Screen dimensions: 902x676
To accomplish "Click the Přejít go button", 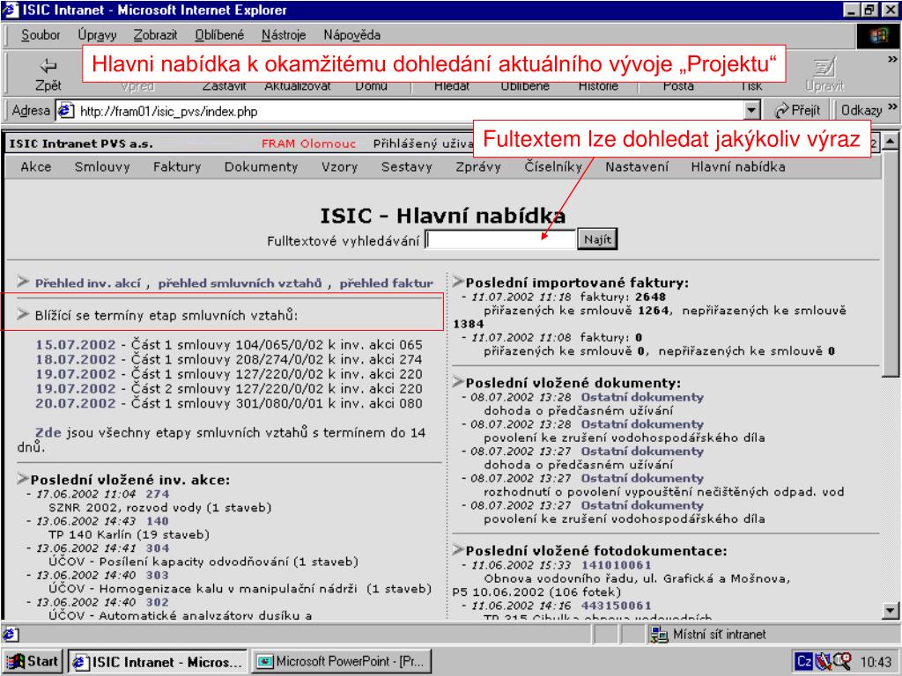I will coord(797,110).
